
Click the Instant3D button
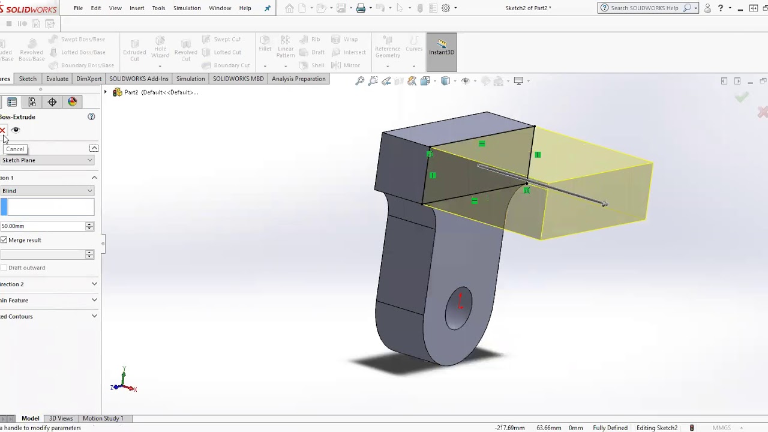(442, 52)
